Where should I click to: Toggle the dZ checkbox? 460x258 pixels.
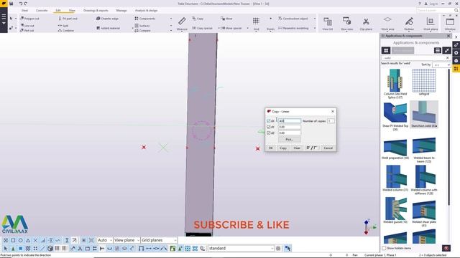point(268,133)
